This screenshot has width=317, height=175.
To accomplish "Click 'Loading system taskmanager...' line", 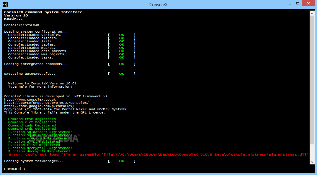I will click(34, 161).
